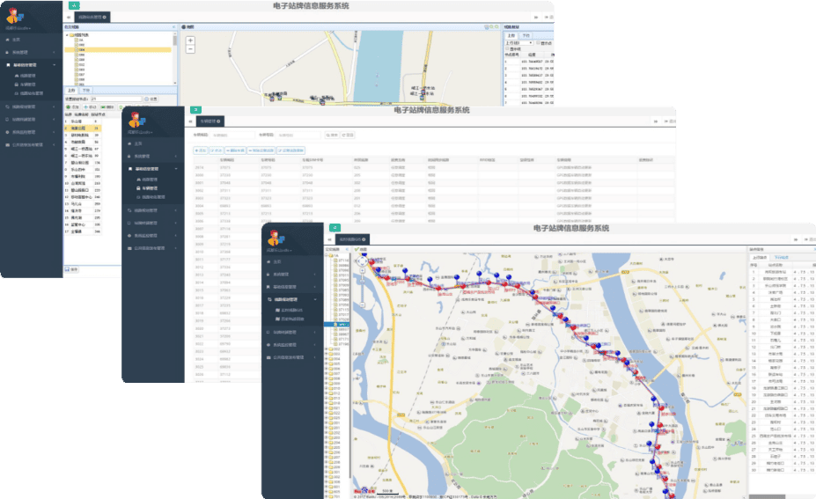The image size is (816, 499).
Task: Click plus zoom button on front map
Action: click(x=362, y=270)
